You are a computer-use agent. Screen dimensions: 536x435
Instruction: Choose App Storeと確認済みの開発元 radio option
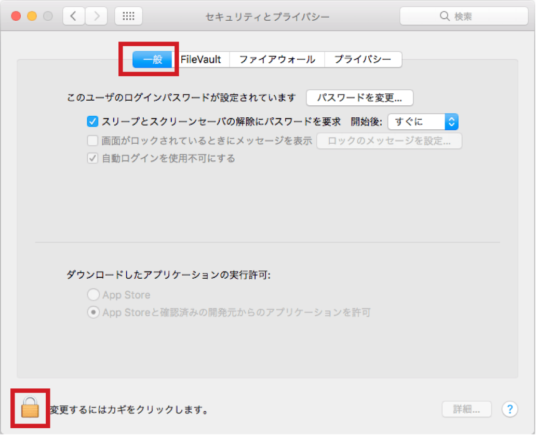point(93,312)
